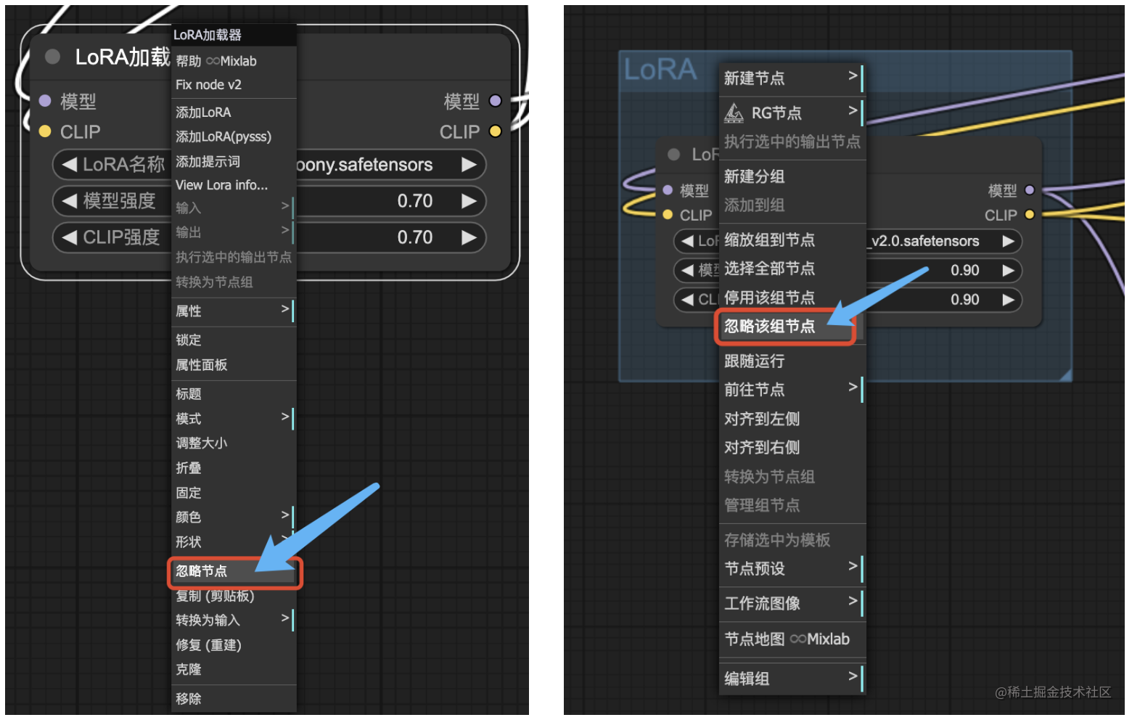Choose 对齐到右侧 menu entry
1132x720 pixels.
click(x=792, y=448)
